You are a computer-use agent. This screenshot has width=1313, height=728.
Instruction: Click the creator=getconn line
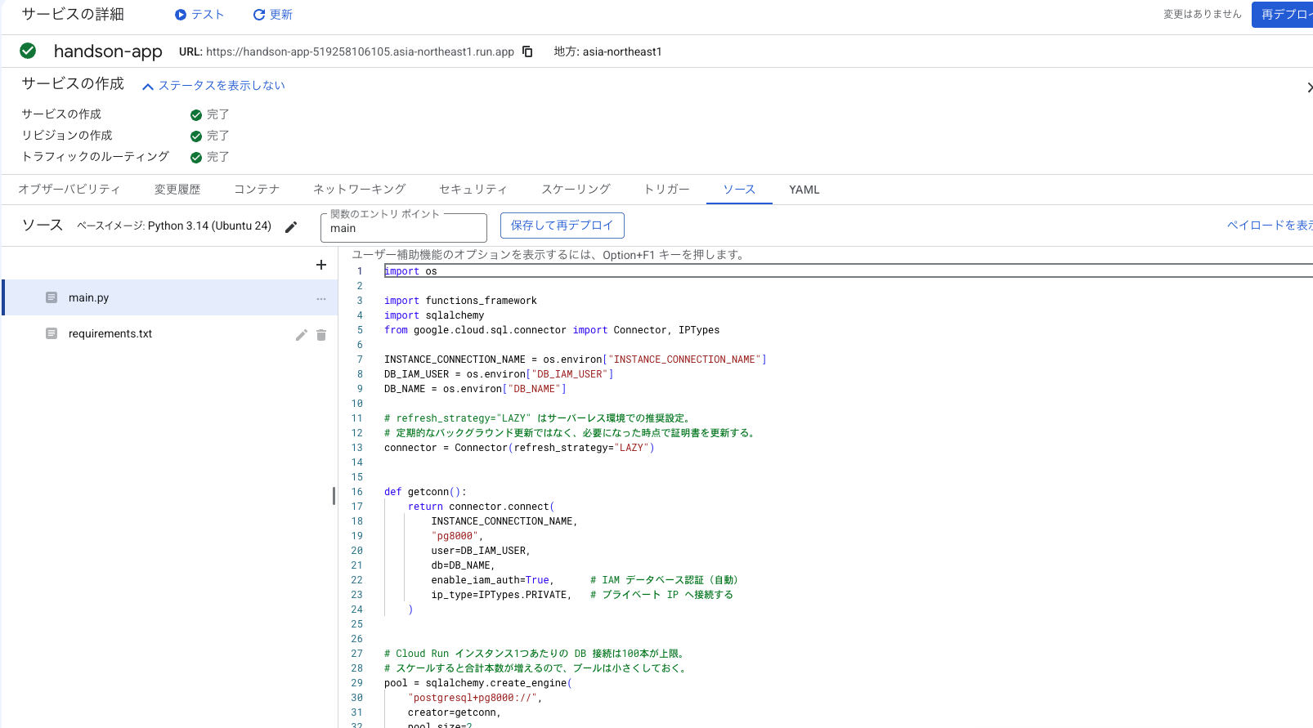(454, 712)
